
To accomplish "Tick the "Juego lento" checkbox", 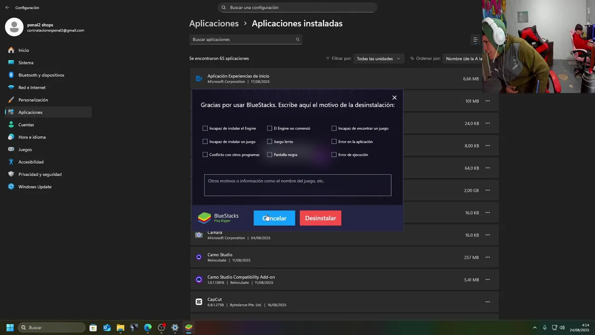I will point(270,141).
